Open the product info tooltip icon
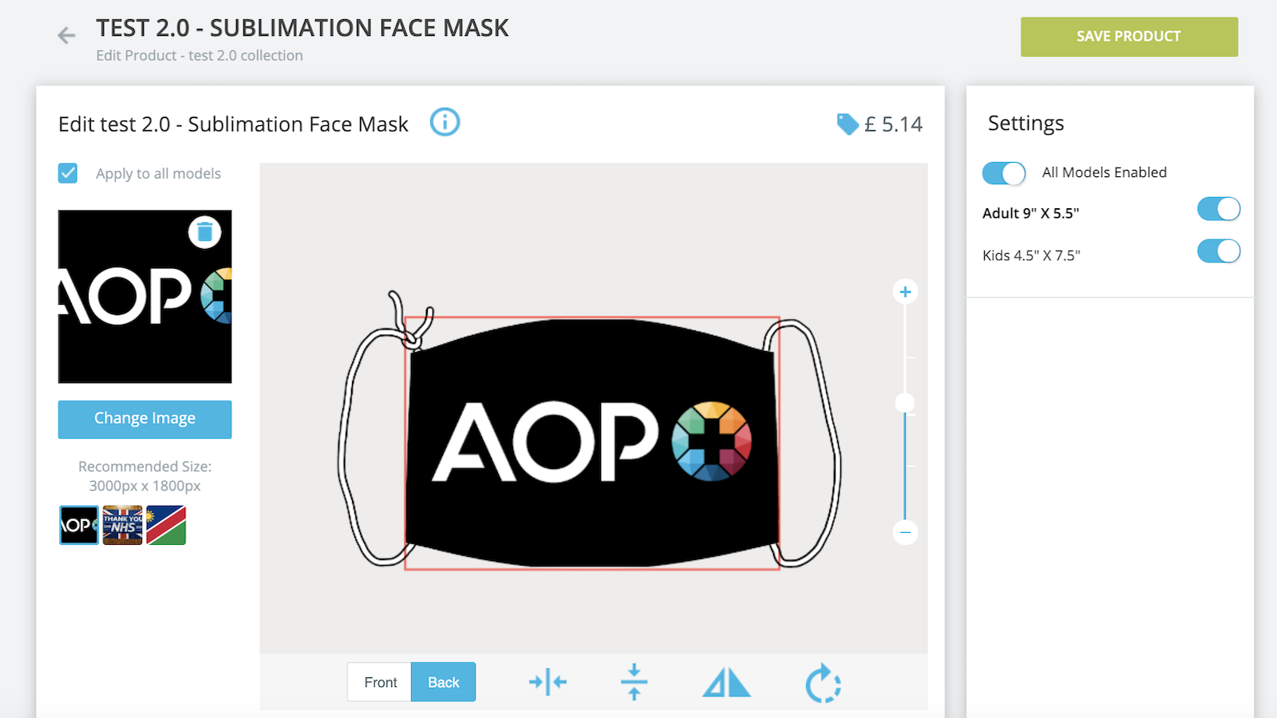1277x718 pixels. coord(445,122)
